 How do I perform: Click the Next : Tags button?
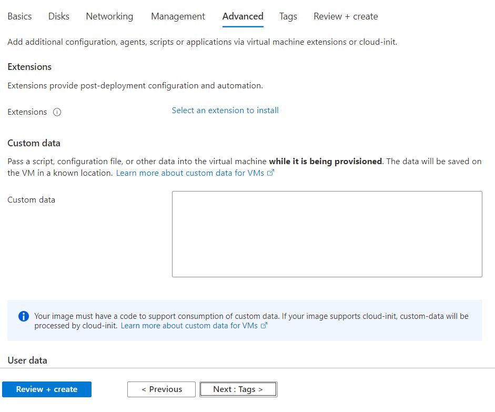pyautogui.click(x=238, y=389)
